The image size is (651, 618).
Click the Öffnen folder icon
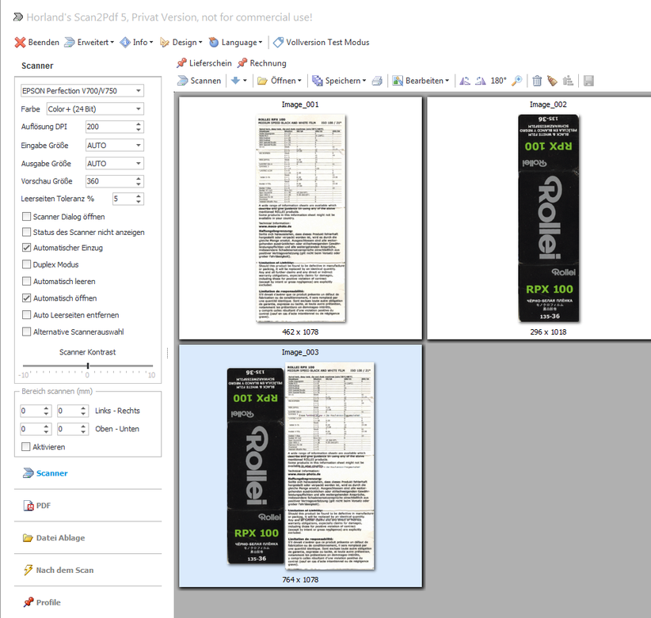pos(262,81)
